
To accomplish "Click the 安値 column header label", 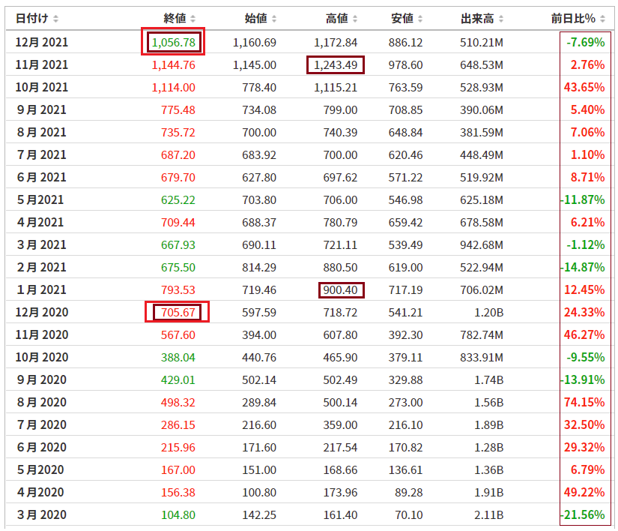I will (402, 18).
